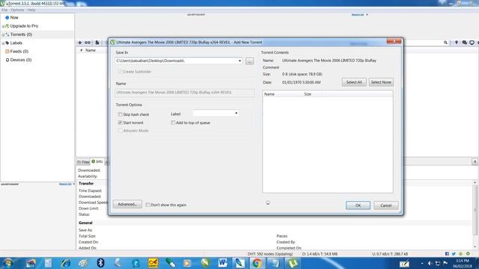This screenshot has height=269, width=479.
Task: Click the search magnifier icon in toolbar
Action: coord(446,43)
